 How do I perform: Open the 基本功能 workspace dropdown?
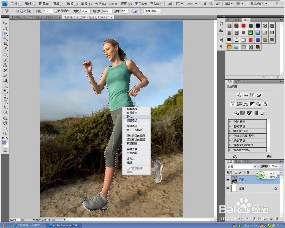(259, 4)
